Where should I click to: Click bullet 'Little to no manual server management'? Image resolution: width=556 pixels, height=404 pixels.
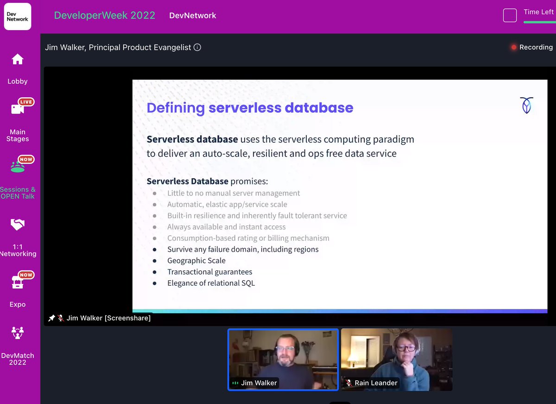click(234, 193)
